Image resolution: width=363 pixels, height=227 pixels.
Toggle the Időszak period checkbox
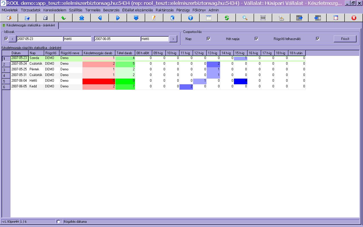(x=7, y=39)
